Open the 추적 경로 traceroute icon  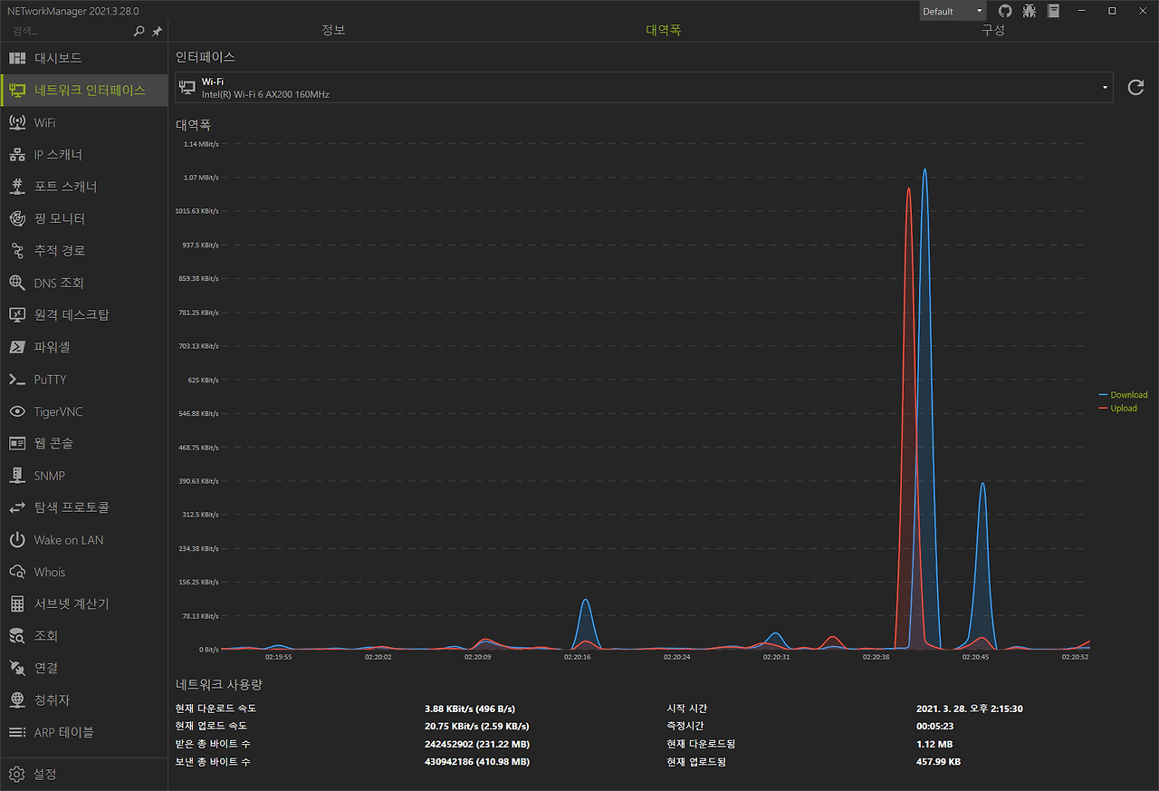17,251
